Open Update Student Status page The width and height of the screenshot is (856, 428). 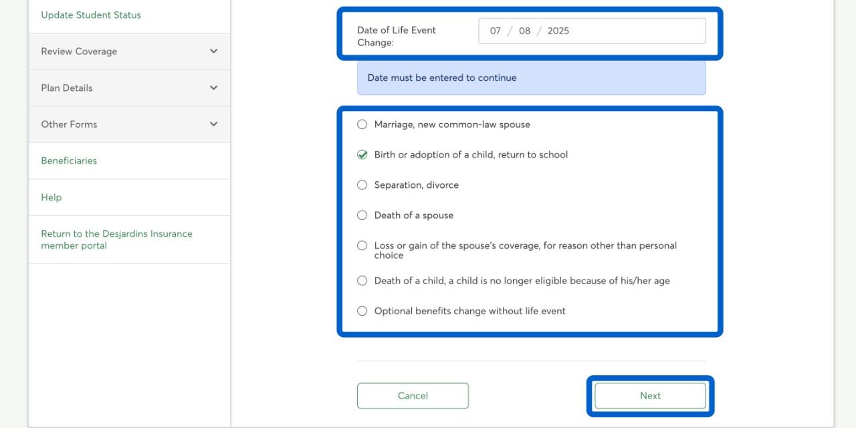tap(91, 15)
